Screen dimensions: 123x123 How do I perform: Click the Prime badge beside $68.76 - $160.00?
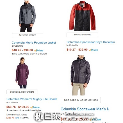click(35, 107)
